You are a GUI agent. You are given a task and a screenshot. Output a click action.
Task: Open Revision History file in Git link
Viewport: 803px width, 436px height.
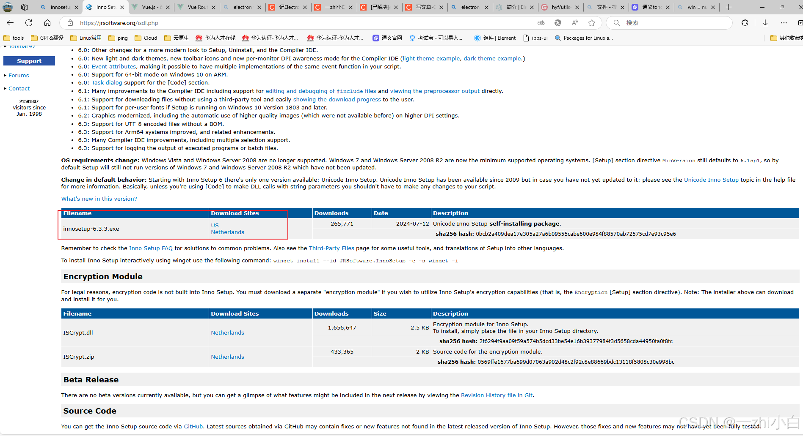click(497, 395)
